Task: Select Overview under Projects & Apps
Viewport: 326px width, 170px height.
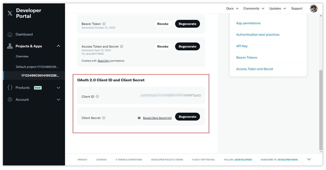Action: point(22,56)
